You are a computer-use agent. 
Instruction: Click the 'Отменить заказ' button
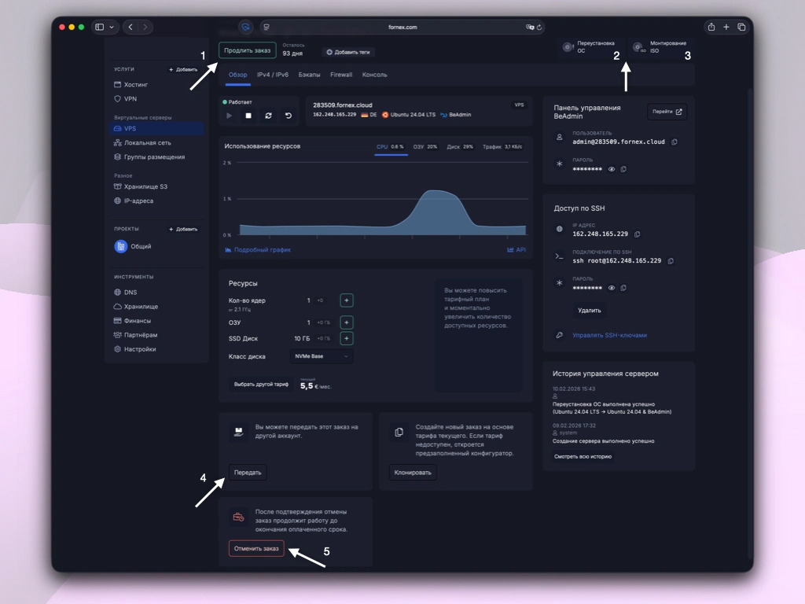click(256, 548)
